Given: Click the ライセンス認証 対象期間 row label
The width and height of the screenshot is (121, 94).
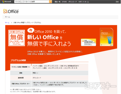Looking at the screenshot, I should [21, 67].
